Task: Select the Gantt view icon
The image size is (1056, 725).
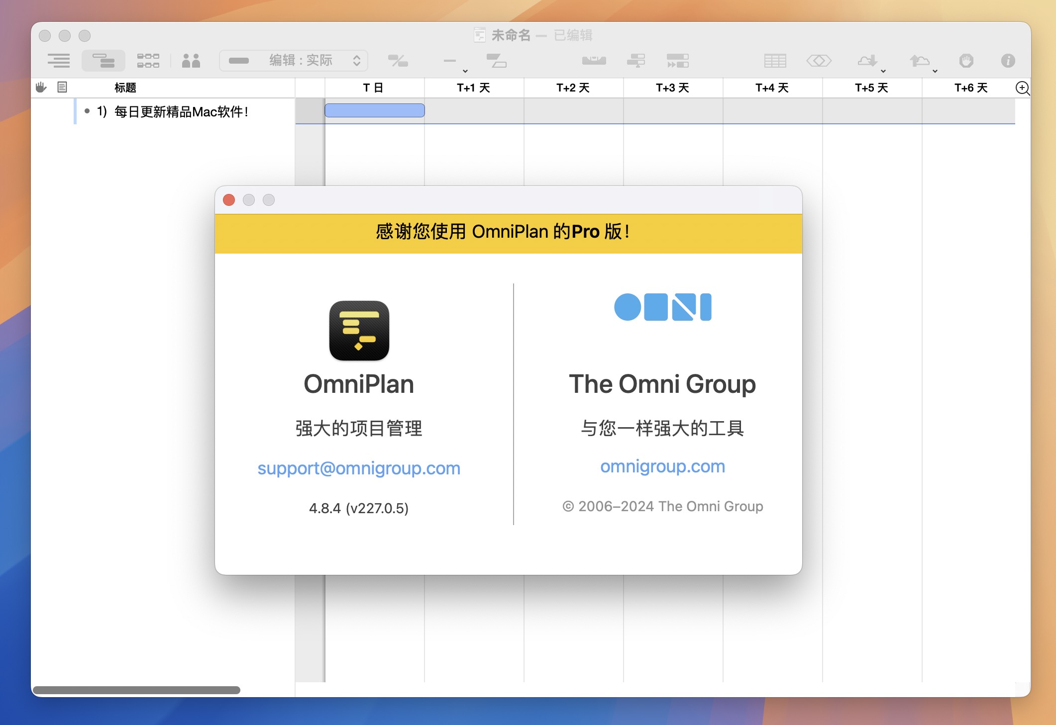Action: coord(104,61)
